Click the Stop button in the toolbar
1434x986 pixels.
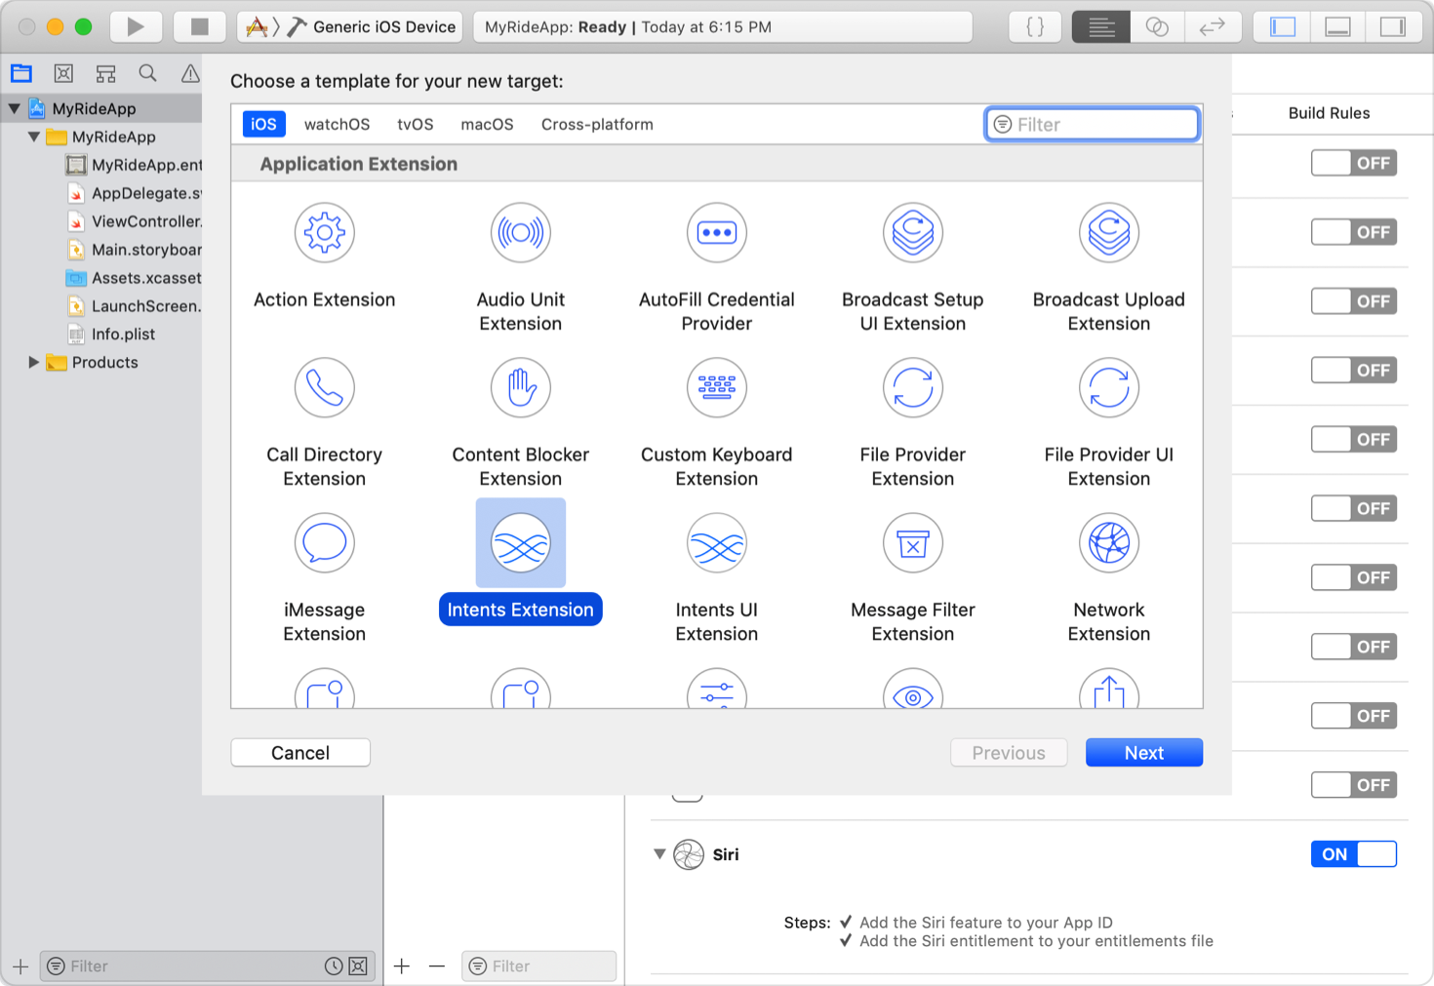[x=200, y=26]
